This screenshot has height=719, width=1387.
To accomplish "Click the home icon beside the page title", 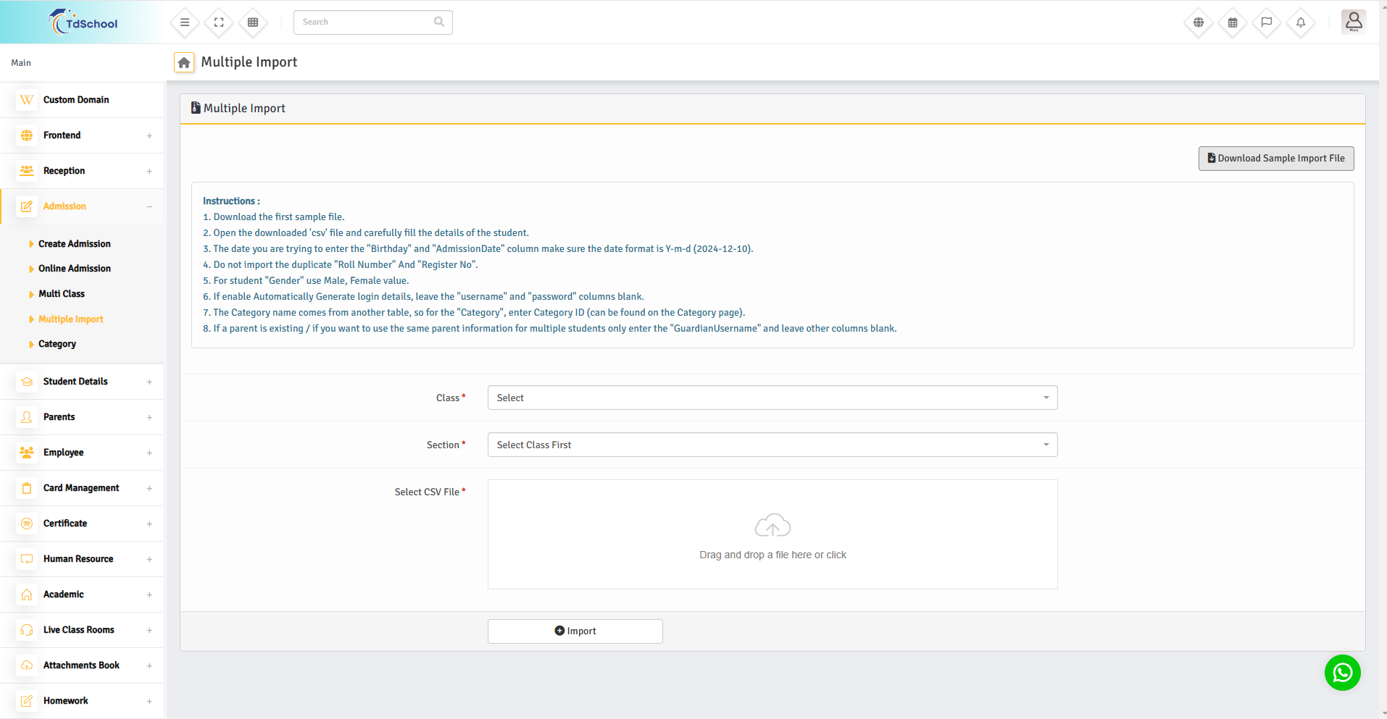I will [x=184, y=63].
